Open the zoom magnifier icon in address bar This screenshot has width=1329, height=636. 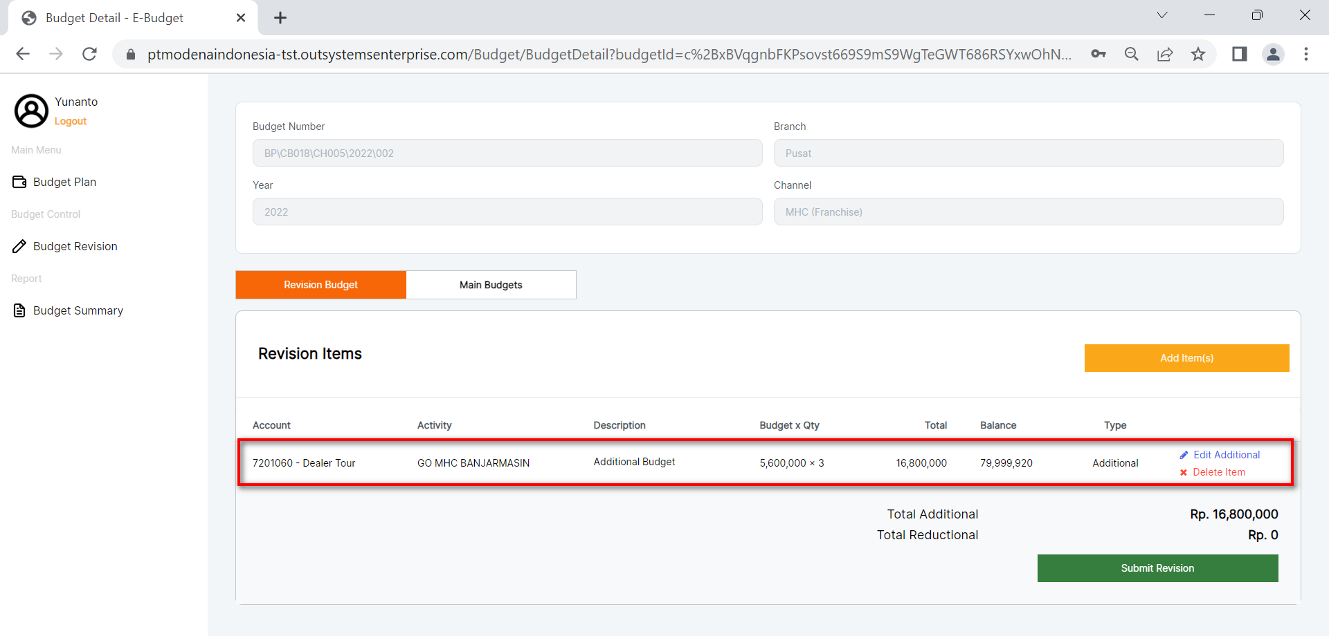point(1132,54)
